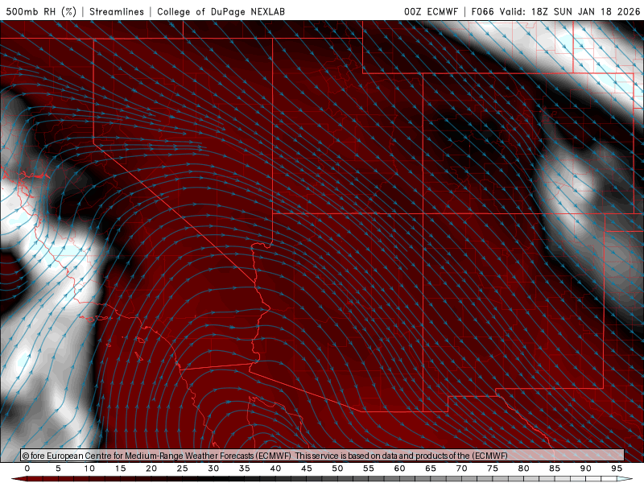Click the 20 label on the RH scale
Image resolution: width=644 pixels, height=483 pixels.
tap(151, 469)
